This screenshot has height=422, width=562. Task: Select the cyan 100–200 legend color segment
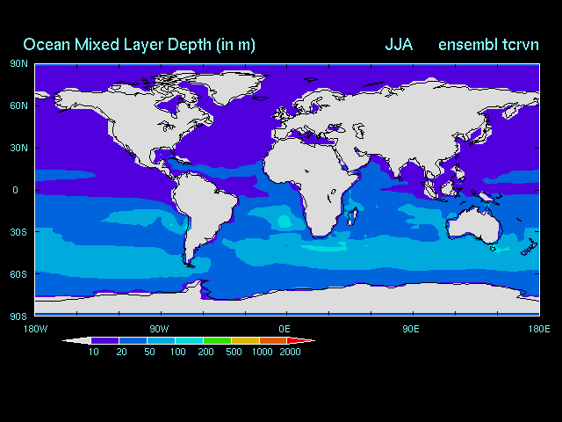coord(189,340)
